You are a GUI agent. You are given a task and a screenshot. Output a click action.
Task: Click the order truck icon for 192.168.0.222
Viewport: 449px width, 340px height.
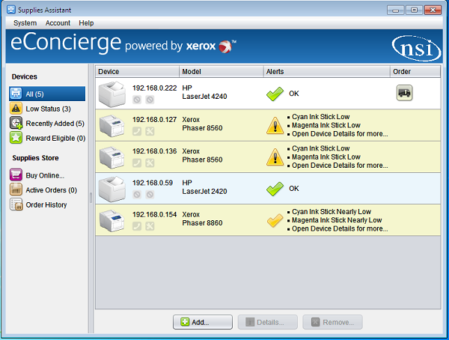click(404, 93)
